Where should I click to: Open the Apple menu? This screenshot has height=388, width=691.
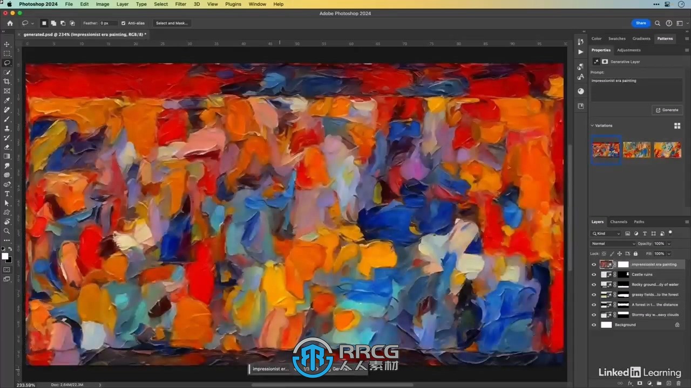coord(9,4)
